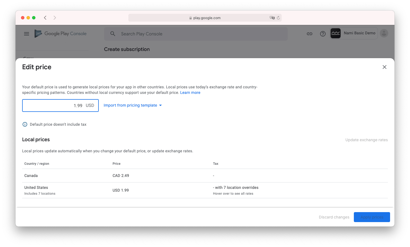This screenshot has width=410, height=247.
Task: Click Update exchange rates
Action: (367, 140)
